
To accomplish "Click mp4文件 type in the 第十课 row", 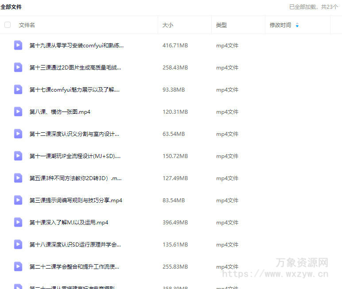I will 227,223.
